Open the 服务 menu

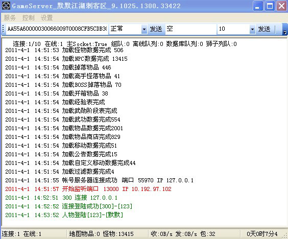pos(10,18)
